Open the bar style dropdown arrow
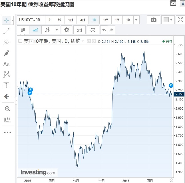The height and width of the screenshot is (183, 185). click(x=57, y=30)
